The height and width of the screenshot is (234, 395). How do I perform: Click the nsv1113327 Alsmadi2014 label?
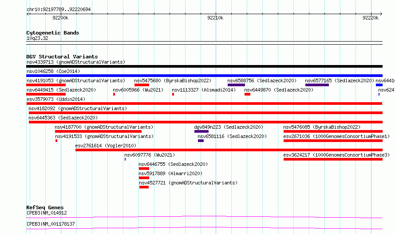(x=204, y=90)
